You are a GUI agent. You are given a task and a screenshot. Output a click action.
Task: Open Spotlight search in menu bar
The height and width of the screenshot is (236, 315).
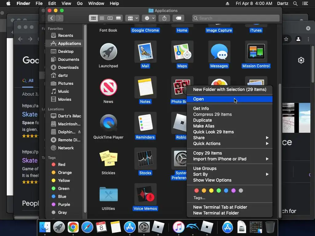pos(295,3)
